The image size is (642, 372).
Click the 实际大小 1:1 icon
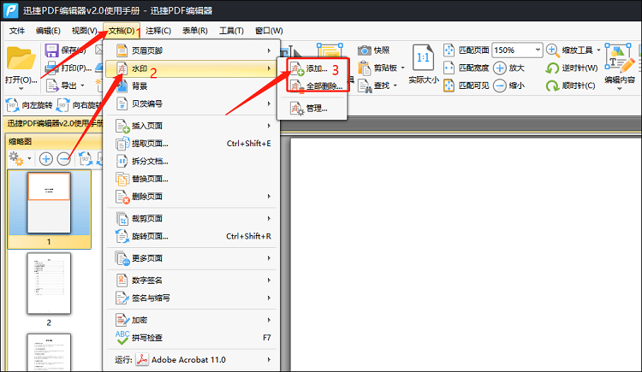[x=423, y=57]
